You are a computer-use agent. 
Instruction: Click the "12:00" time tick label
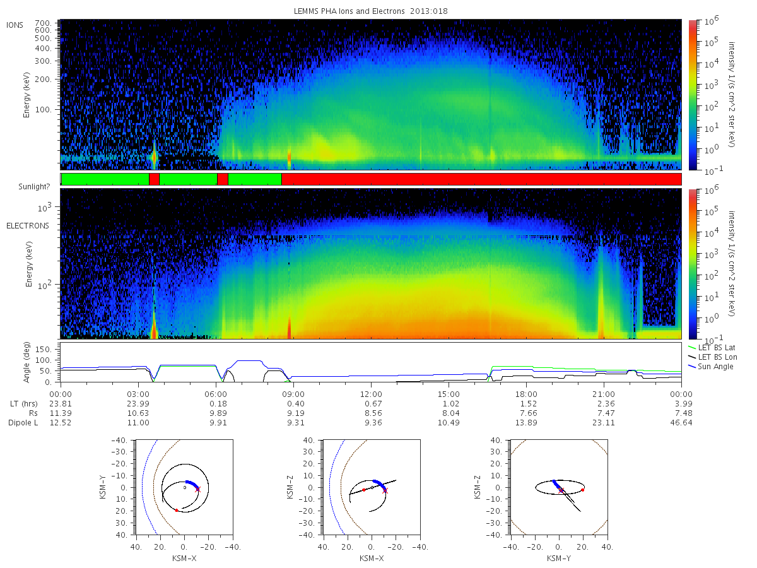(x=371, y=394)
